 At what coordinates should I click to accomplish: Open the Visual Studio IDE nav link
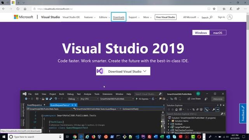click(x=71, y=17)
